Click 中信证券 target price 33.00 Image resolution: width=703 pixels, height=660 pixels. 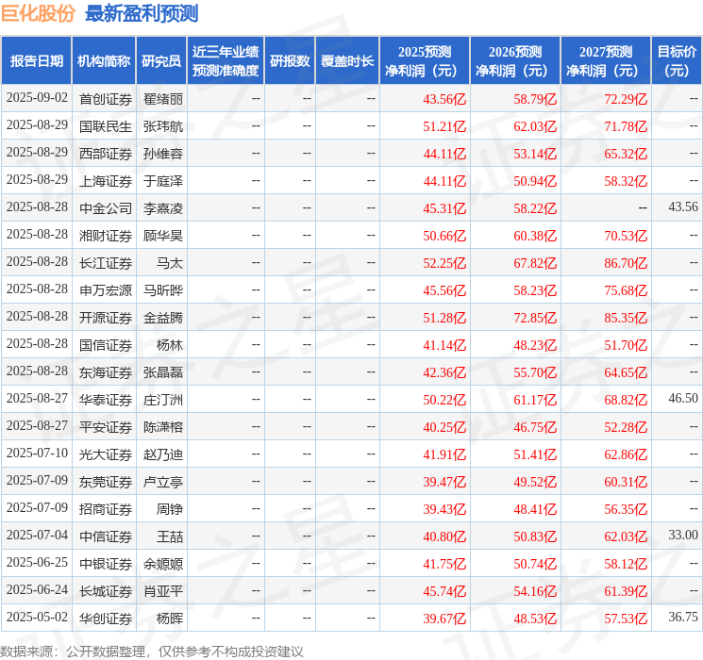[x=682, y=536]
